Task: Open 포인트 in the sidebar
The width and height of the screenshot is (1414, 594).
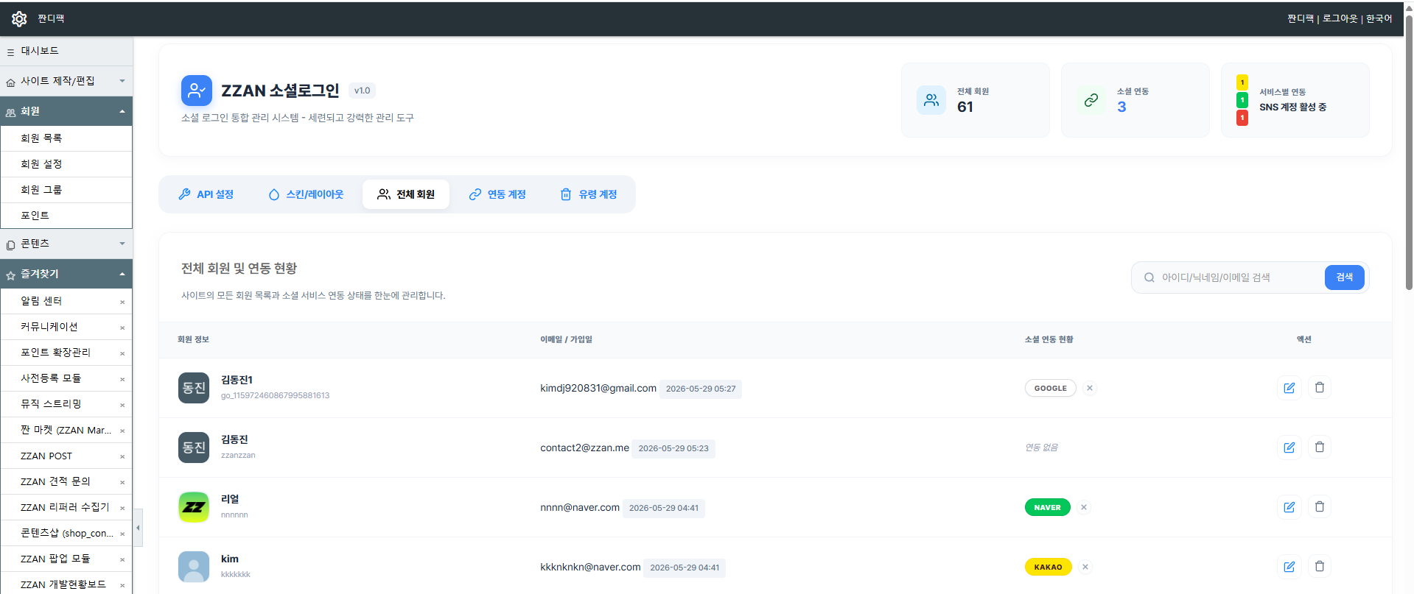Action: [66, 216]
